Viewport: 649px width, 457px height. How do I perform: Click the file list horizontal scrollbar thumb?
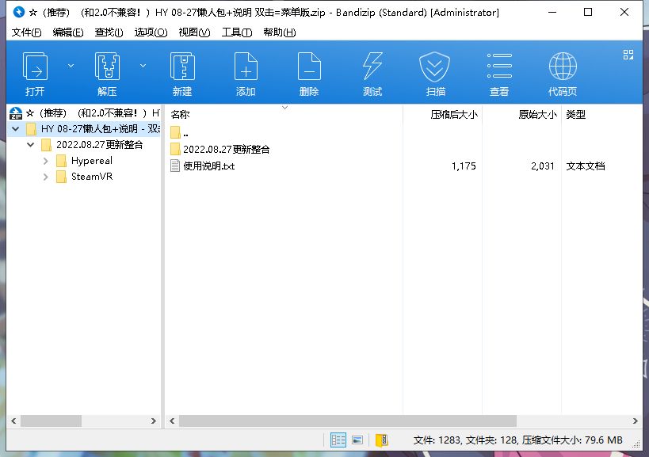[348, 421]
